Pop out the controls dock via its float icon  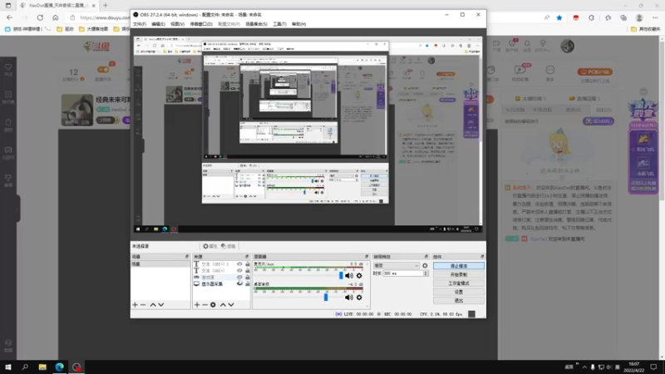(x=482, y=257)
